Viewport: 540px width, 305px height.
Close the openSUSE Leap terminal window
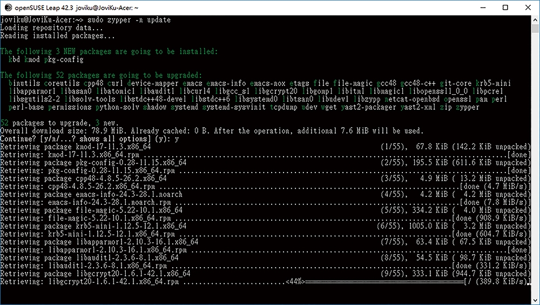(x=528, y=8)
